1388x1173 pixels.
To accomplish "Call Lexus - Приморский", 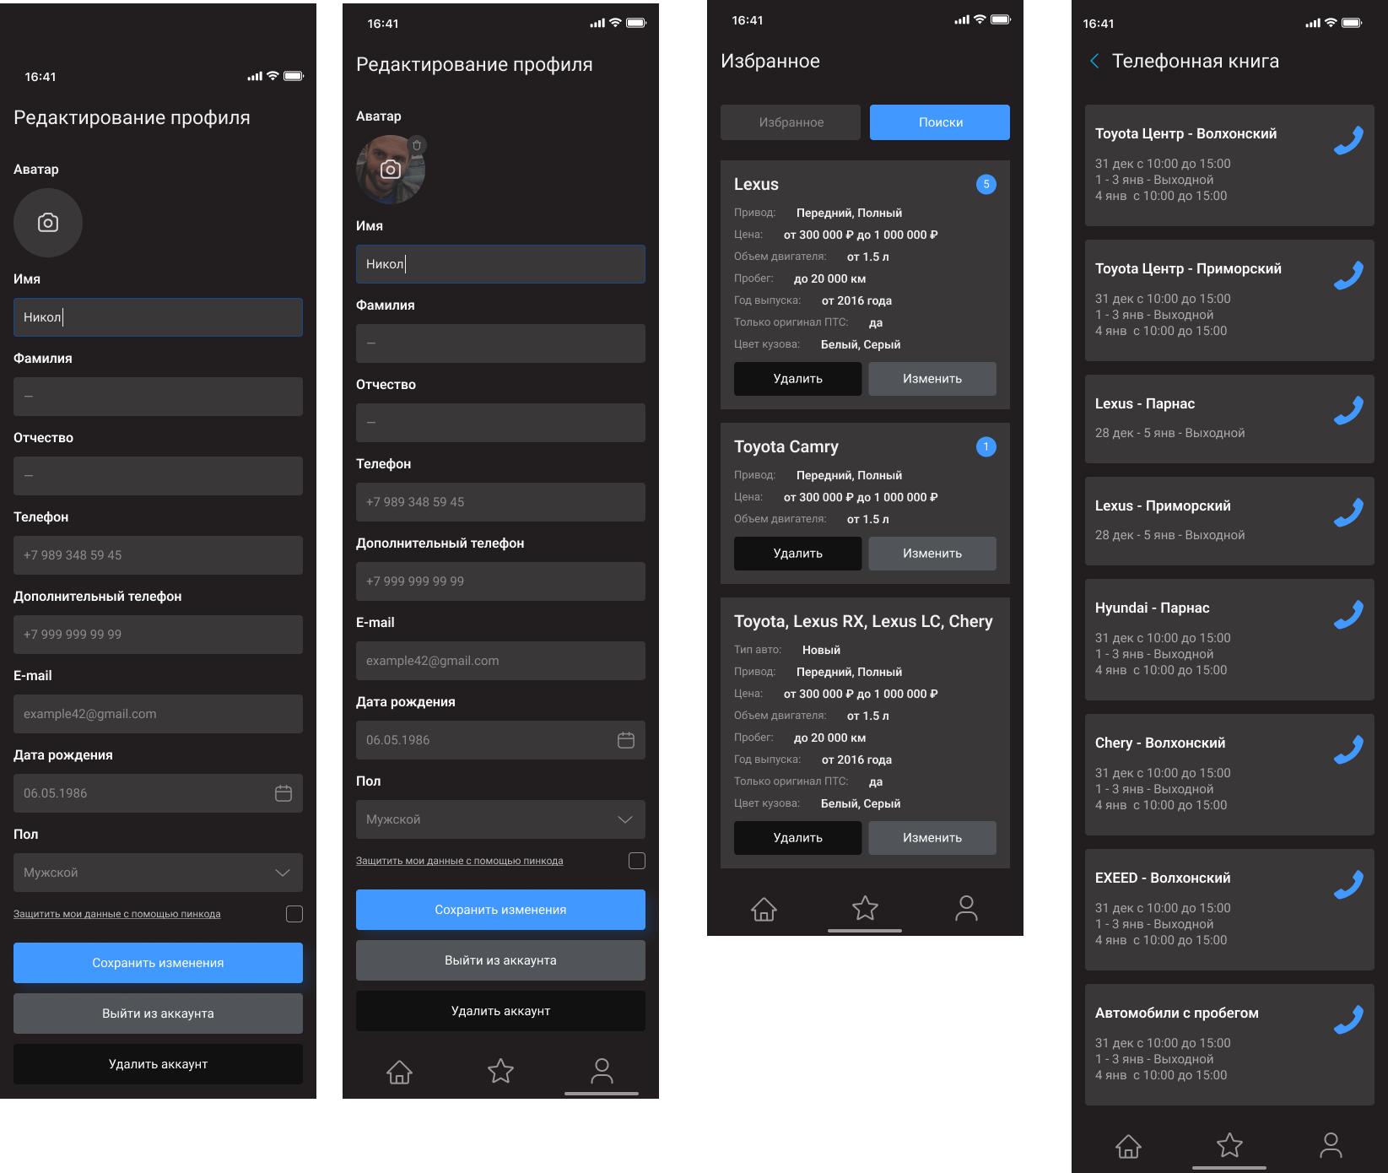I will pyautogui.click(x=1348, y=512).
